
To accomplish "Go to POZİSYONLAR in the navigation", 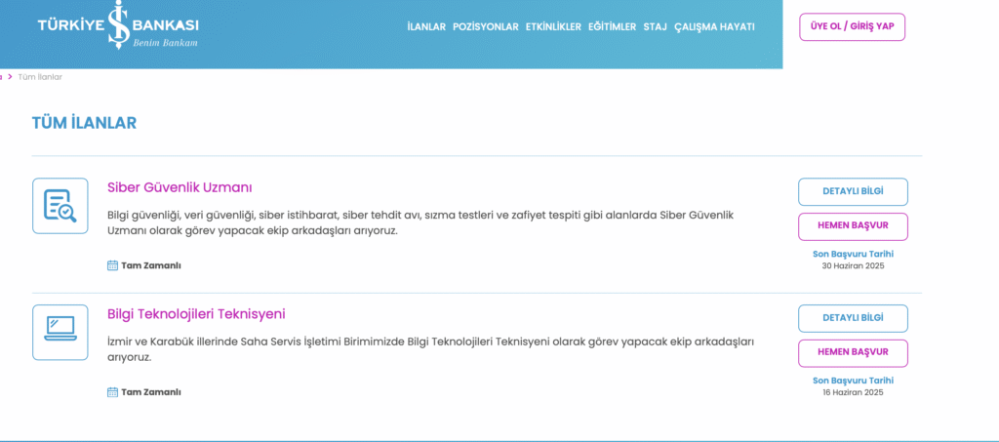I will 486,27.
